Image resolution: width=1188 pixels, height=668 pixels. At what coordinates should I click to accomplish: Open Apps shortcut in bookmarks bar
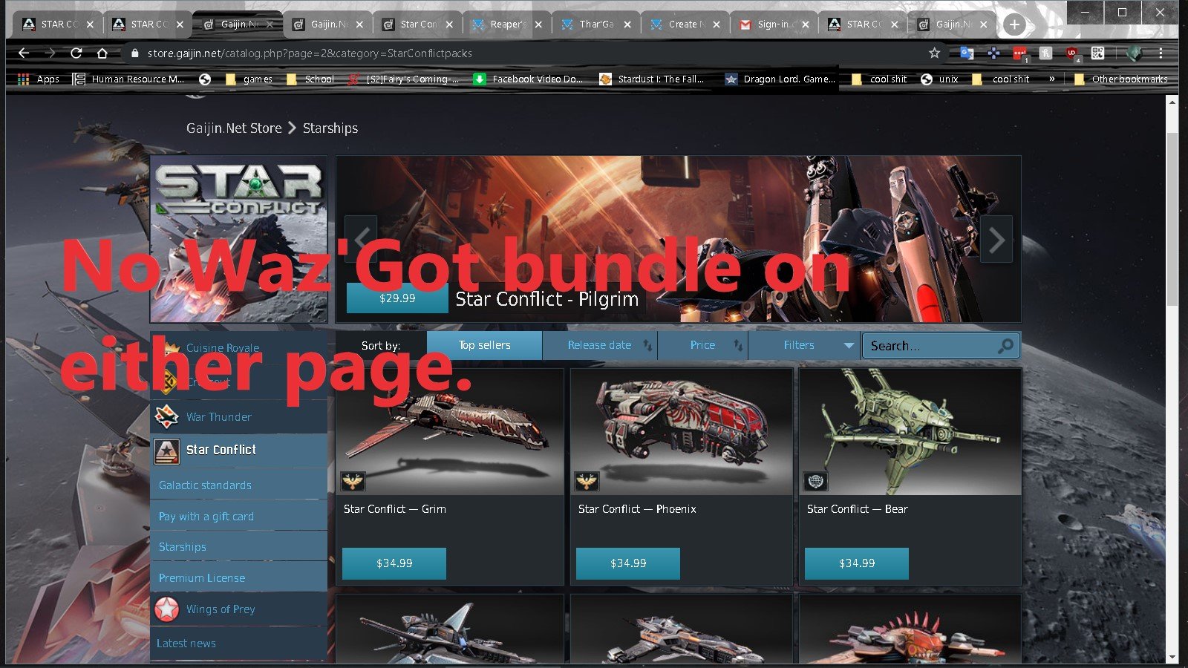38,79
